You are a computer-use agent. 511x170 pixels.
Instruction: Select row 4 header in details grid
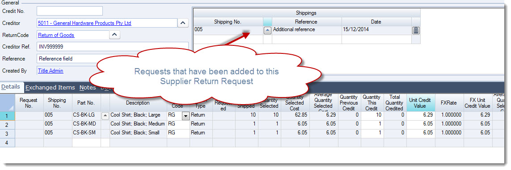[8, 143]
